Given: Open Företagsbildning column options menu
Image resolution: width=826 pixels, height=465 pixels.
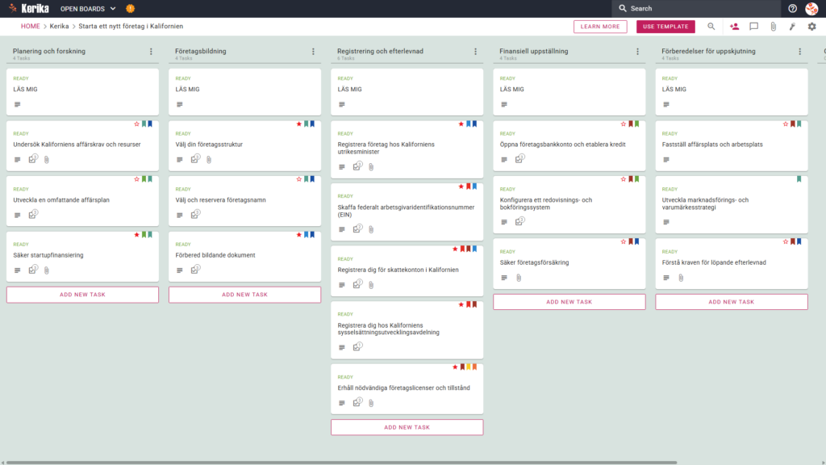Looking at the screenshot, I should coord(313,52).
